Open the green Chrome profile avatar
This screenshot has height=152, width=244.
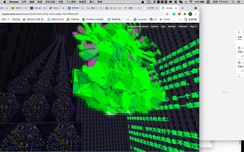190,14
